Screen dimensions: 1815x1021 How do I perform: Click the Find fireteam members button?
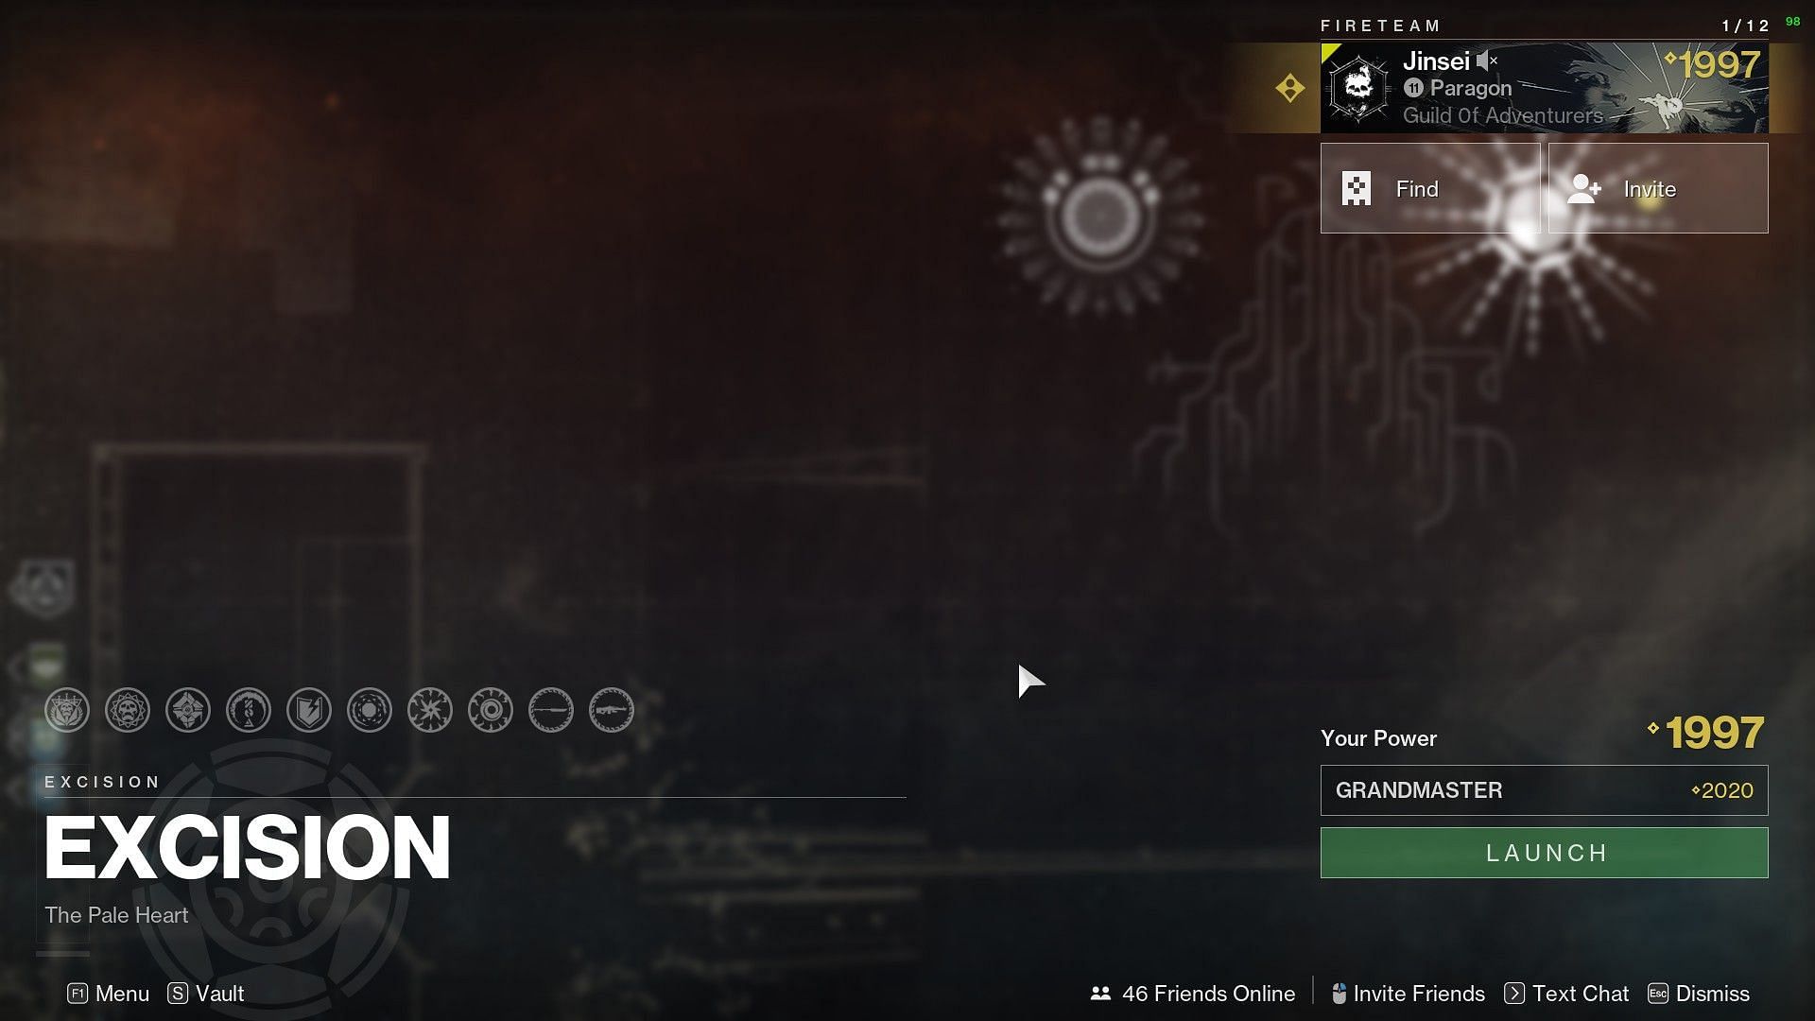pos(1431,187)
